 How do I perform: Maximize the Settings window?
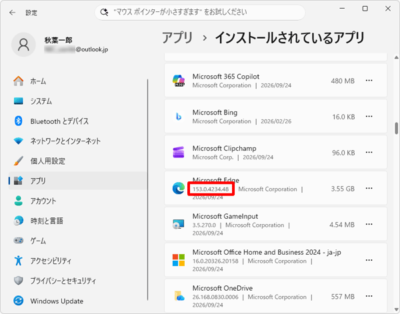365,9
